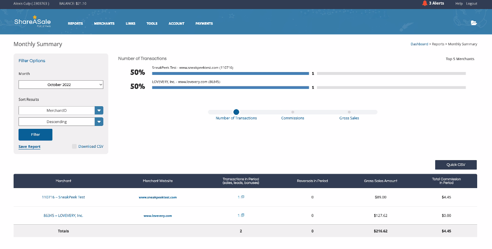Screen dimensions: 492x249
Task: Click the $89.00 gross sales cell
Action: (380, 197)
